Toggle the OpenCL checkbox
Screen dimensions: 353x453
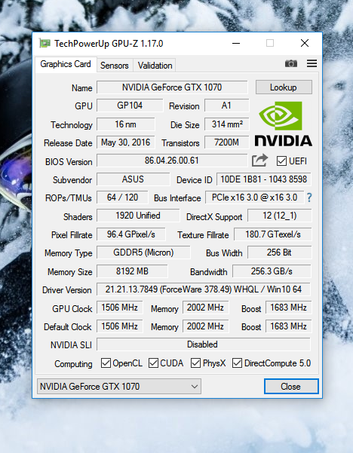click(106, 363)
